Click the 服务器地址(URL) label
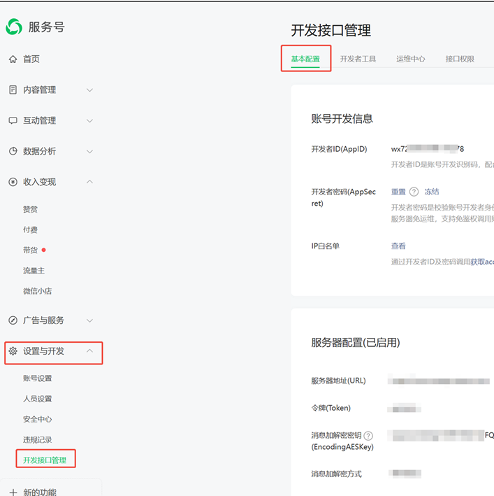The width and height of the screenshot is (494, 496). (338, 381)
